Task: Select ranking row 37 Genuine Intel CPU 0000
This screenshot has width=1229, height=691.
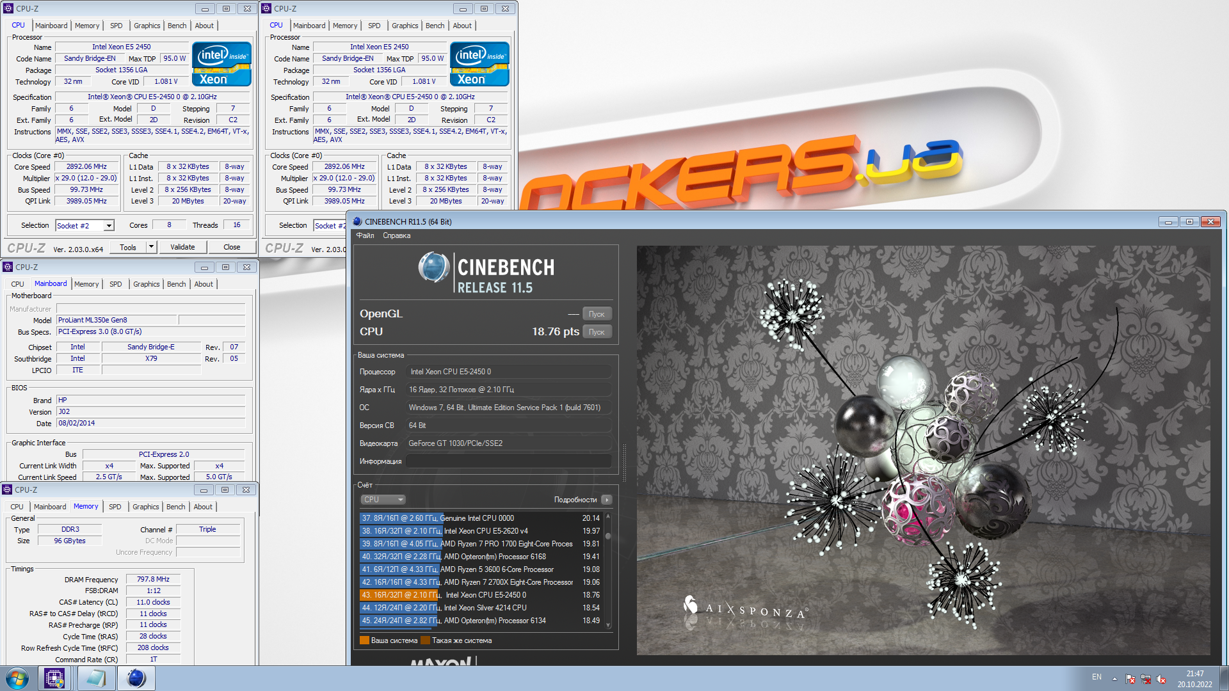Action: [x=481, y=518]
